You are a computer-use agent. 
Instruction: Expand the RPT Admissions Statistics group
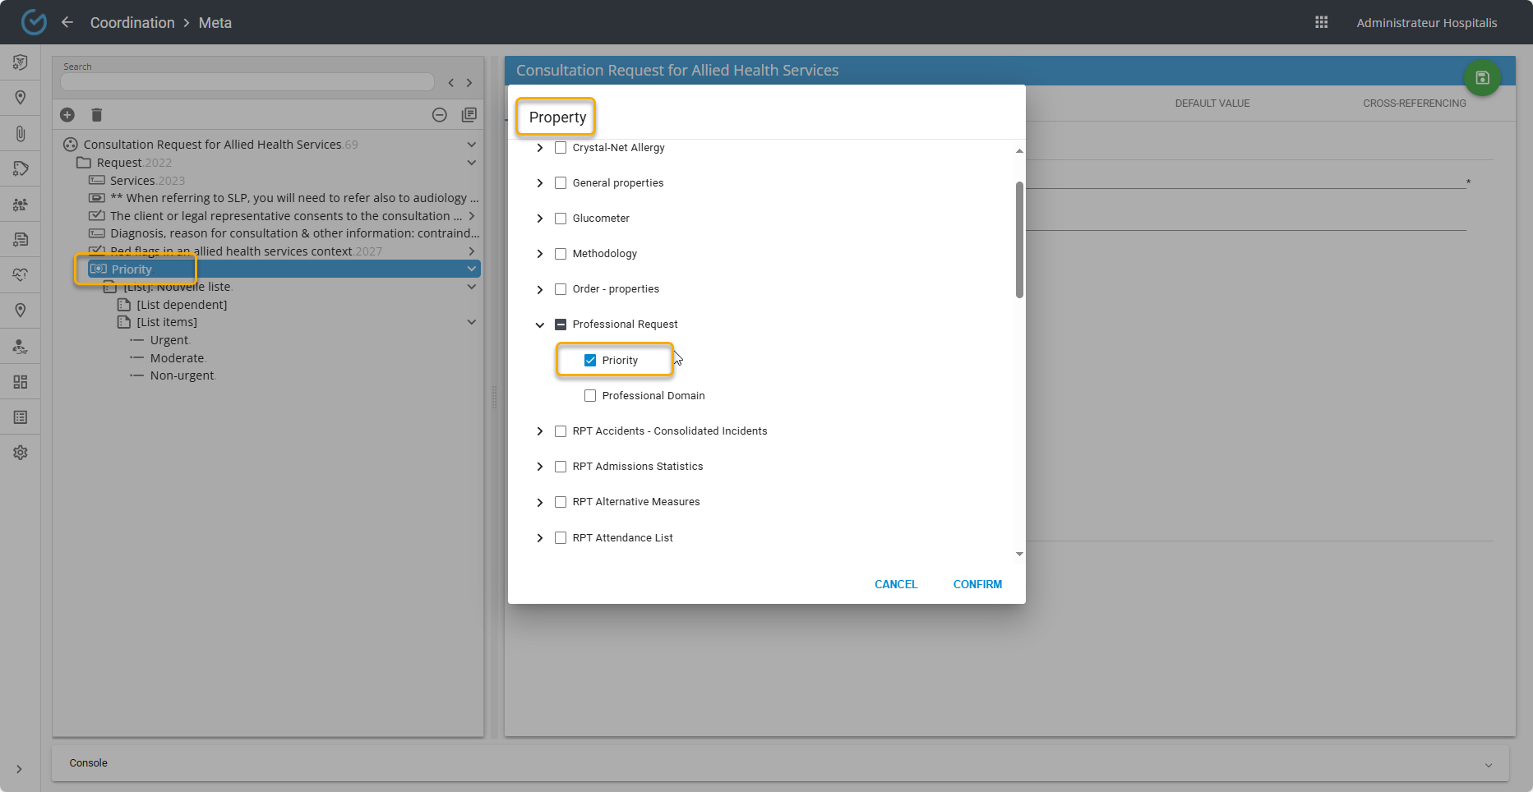[x=540, y=467]
